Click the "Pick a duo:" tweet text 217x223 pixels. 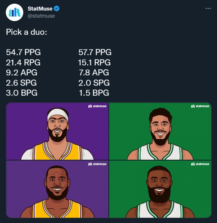pos(27,32)
